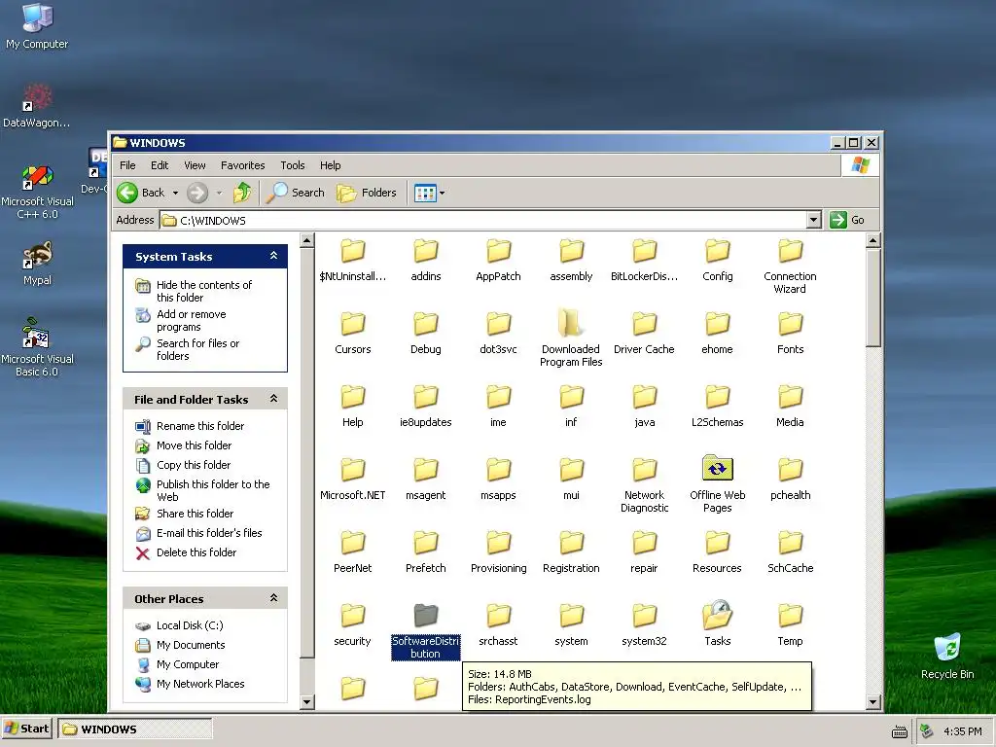Click the Back arrow toolbar button
This screenshot has width=996, height=747.
pyautogui.click(x=141, y=193)
